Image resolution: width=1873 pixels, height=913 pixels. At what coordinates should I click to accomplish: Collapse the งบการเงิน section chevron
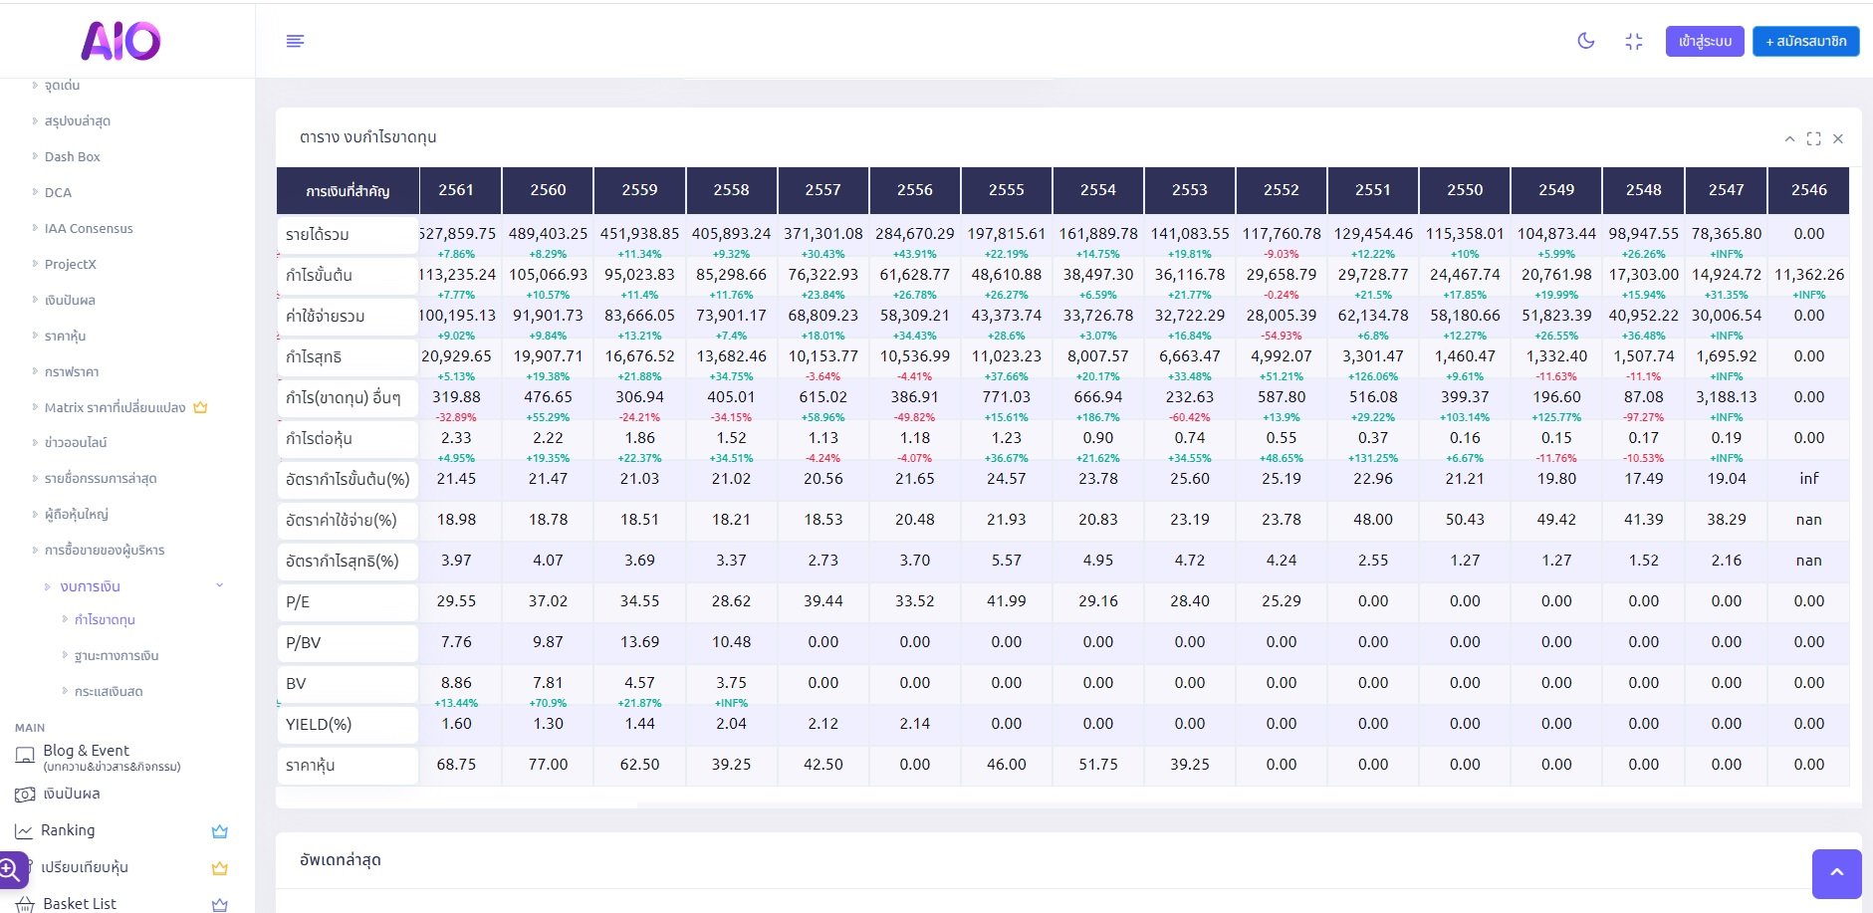(220, 585)
